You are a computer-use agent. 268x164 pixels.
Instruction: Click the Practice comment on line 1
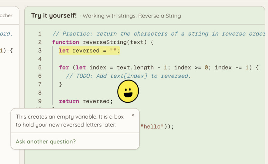(x=159, y=34)
